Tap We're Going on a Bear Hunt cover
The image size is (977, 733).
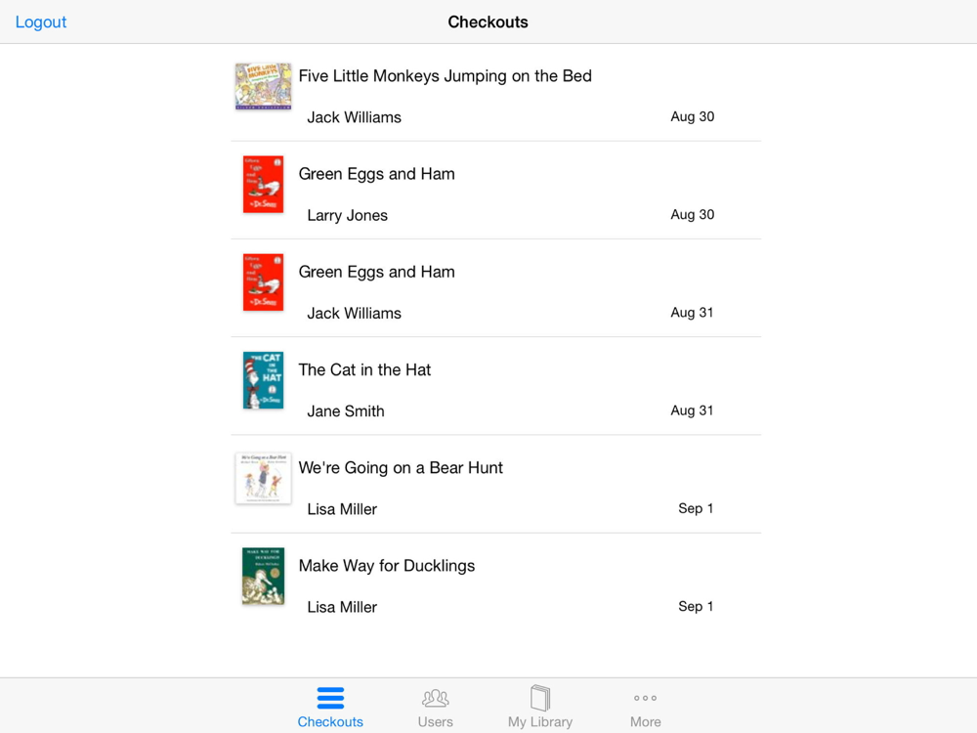tap(263, 478)
